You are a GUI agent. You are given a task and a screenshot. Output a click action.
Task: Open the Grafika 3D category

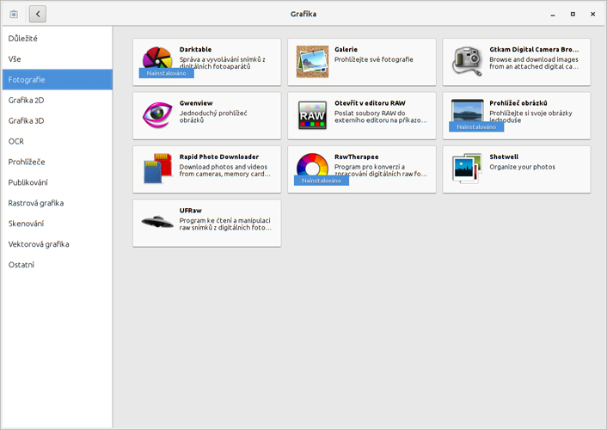click(58, 120)
